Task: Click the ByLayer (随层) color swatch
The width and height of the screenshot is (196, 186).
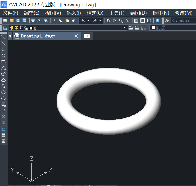Action: pos(153,28)
